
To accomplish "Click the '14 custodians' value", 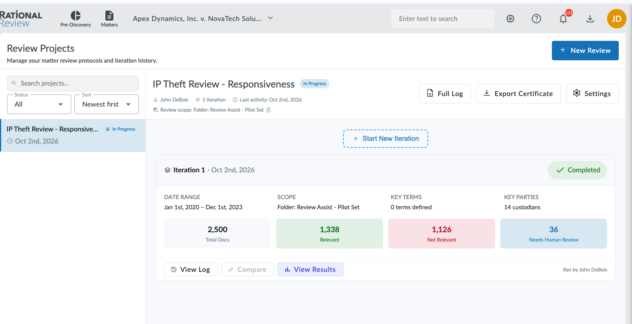I will (x=522, y=207).
